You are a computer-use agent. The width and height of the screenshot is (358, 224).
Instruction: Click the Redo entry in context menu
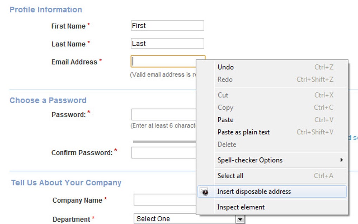pos(225,79)
